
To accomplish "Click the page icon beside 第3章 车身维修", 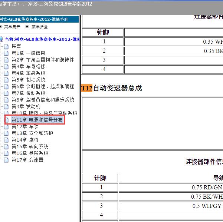I will coord(6,66).
